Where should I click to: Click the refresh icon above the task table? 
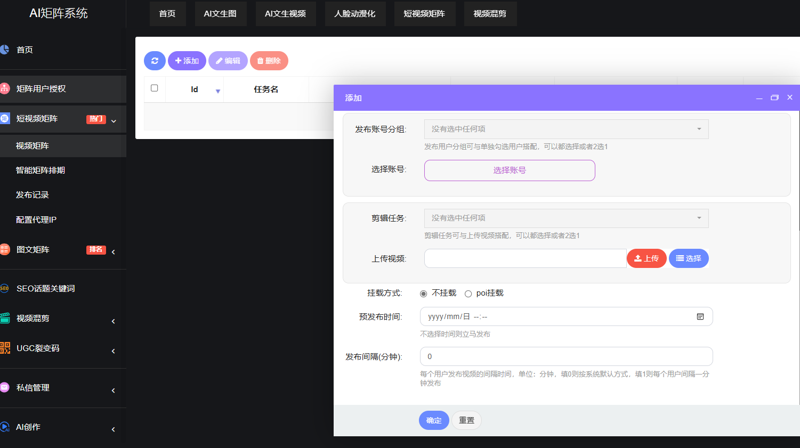tap(155, 61)
